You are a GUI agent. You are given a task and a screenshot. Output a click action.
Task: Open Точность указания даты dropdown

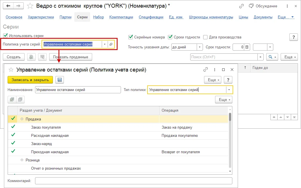pos(200,47)
